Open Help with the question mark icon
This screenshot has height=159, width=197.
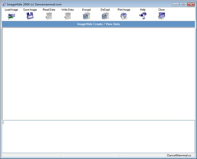143,16
